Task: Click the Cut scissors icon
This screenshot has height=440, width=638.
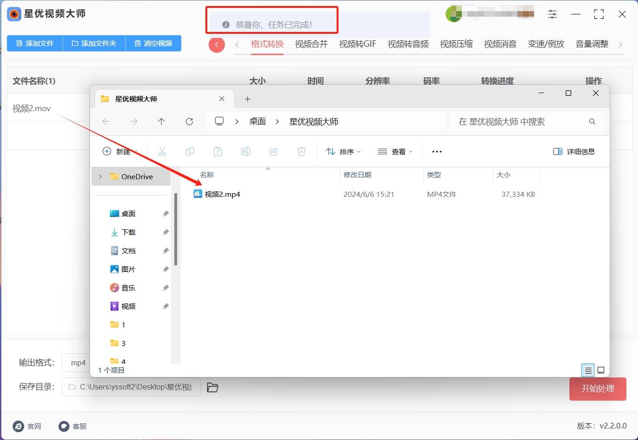Action: [162, 151]
